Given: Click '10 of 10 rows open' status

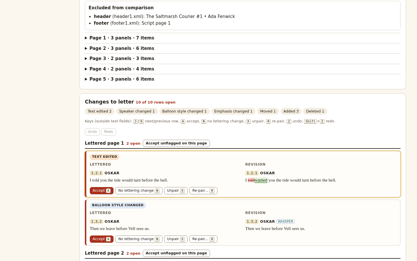Looking at the screenshot, I should [156, 102].
